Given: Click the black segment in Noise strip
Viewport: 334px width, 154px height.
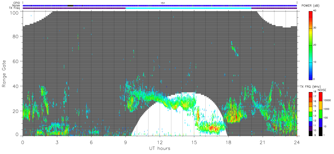Looking at the screenshot, I should point(70,5).
